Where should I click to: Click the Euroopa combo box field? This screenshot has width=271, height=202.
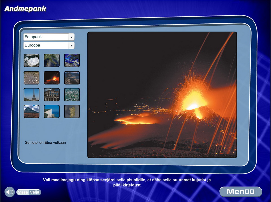coord(49,45)
